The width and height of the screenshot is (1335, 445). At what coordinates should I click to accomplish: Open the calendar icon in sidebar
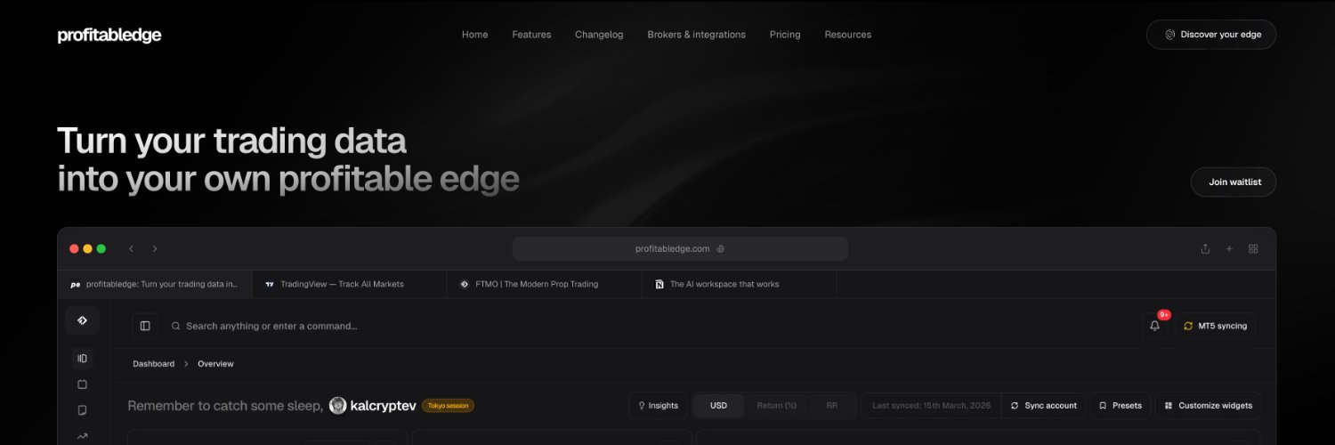(x=82, y=384)
